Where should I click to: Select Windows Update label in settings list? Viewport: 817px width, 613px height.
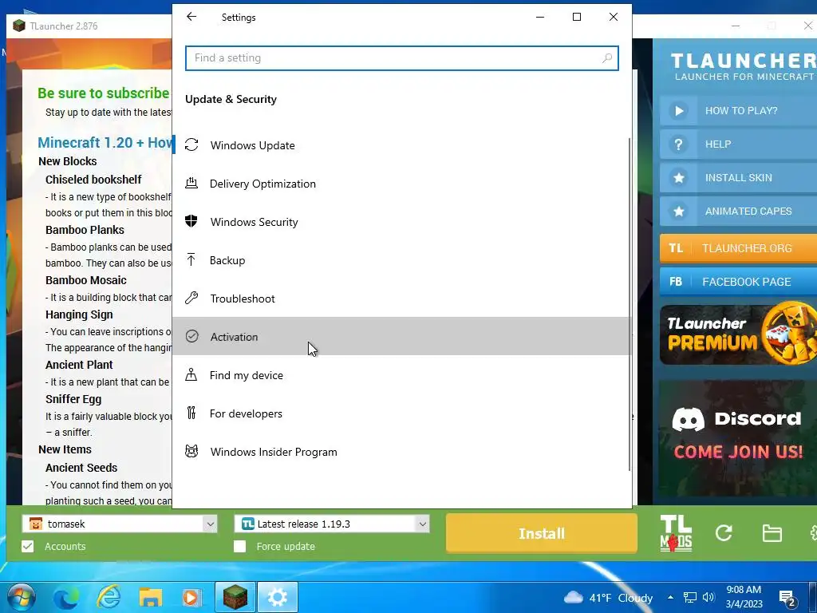pyautogui.click(x=253, y=145)
